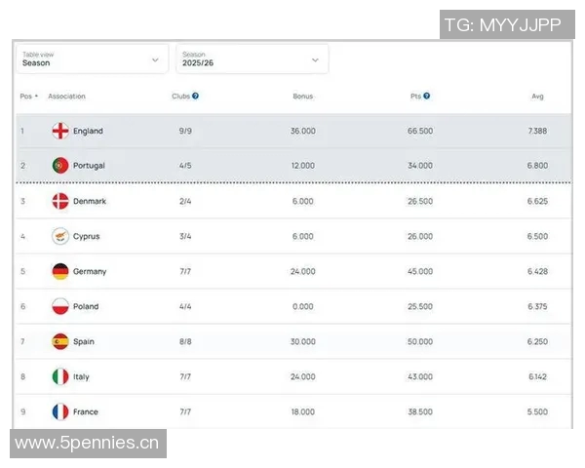Sort table by Bonus column header
The height and width of the screenshot is (468, 585).
(303, 97)
